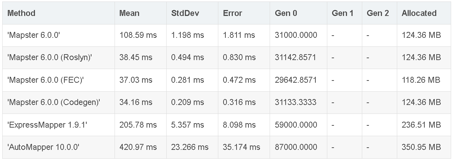Click the Gen 2 column header
453x161 pixels.
(378, 13)
